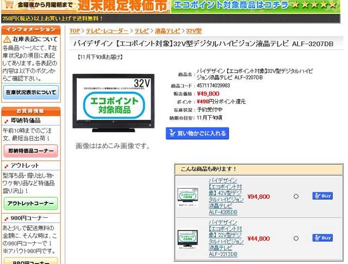Open the エコポイント対象商品はコチラ banner
The image size is (348, 264).
[x=256, y=6]
